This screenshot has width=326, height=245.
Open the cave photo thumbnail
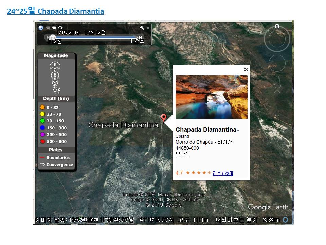click(x=212, y=97)
